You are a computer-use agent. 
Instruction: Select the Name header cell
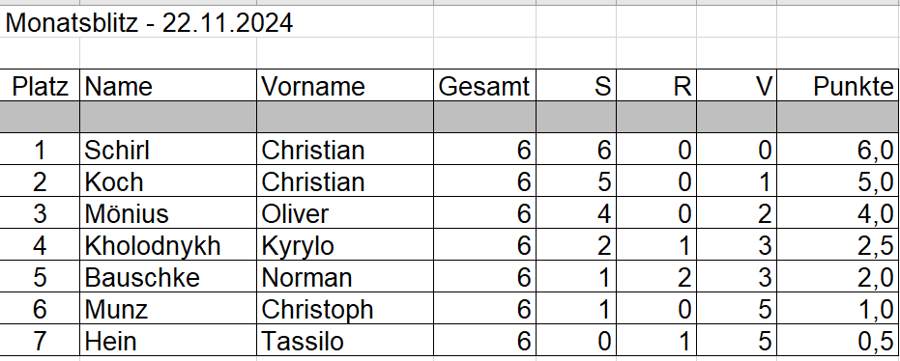pyautogui.click(x=167, y=86)
